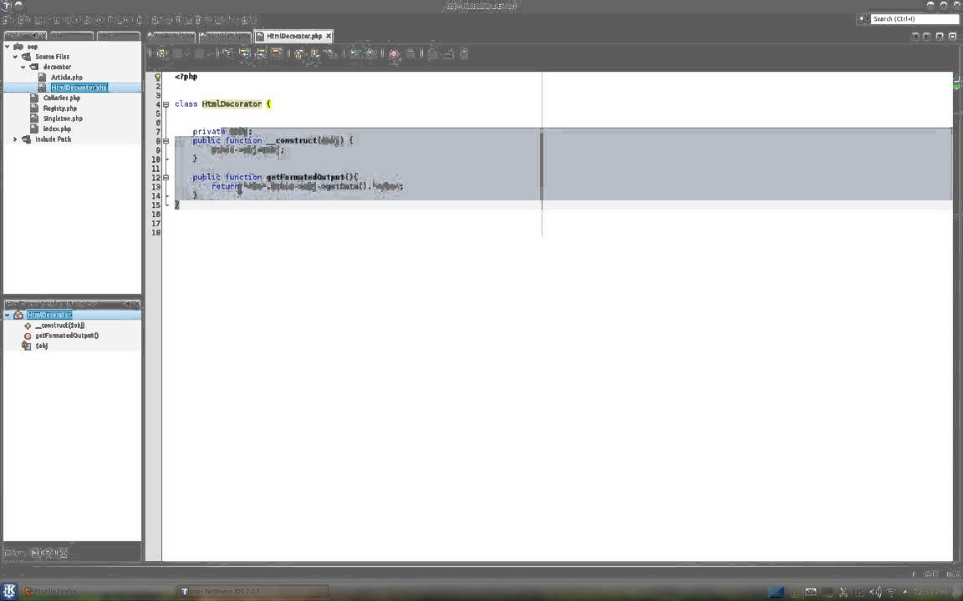Collapse HtmlDecorator node in Navigator

click(x=8, y=315)
